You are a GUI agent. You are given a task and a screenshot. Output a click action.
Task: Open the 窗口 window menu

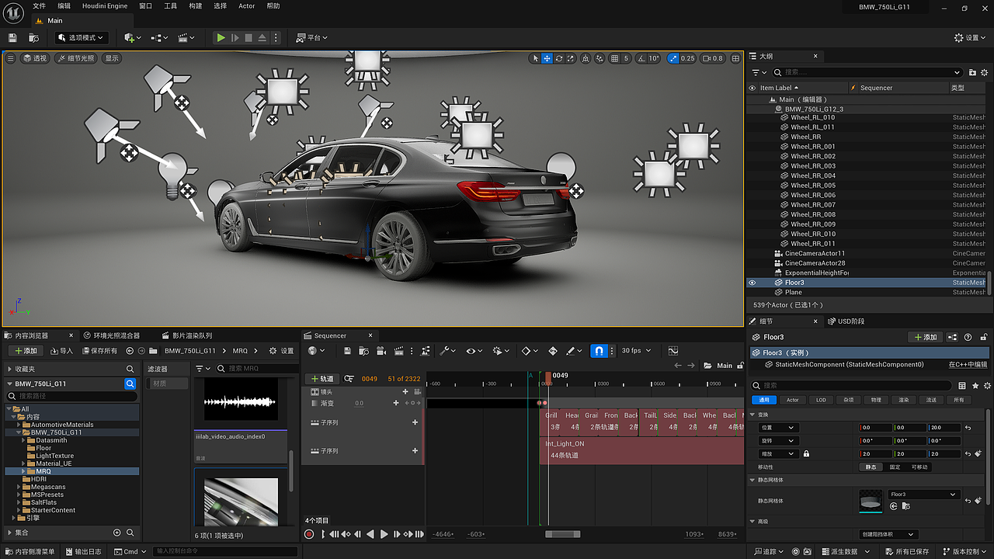(x=145, y=6)
